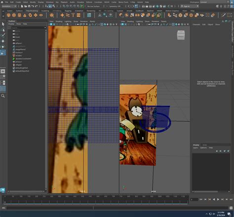Image resolution: width=234 pixels, height=217 pixels.
Task: Open the Workspace dropdown
Action: point(215,2)
